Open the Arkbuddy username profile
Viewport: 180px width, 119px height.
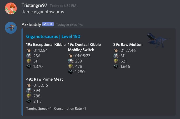[31, 25]
